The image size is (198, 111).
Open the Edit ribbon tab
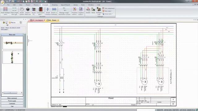coord(14,5)
